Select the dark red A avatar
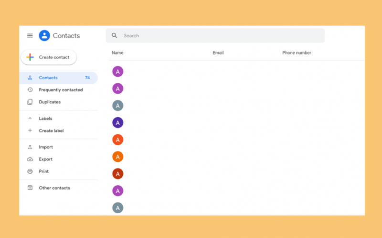This screenshot has height=238, width=382. coord(117,174)
